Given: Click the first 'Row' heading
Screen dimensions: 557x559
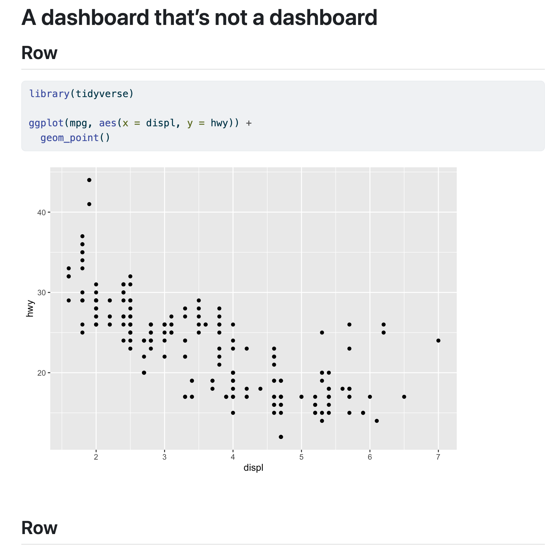Looking at the screenshot, I should pos(39,53).
